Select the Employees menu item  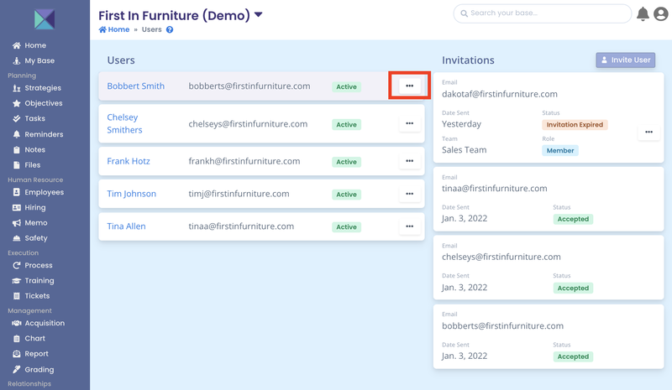(44, 192)
